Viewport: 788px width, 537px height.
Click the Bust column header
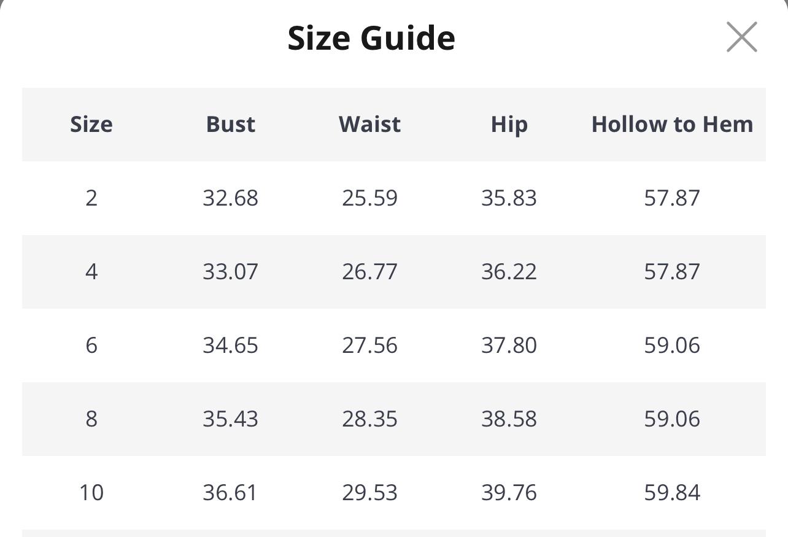(x=230, y=125)
